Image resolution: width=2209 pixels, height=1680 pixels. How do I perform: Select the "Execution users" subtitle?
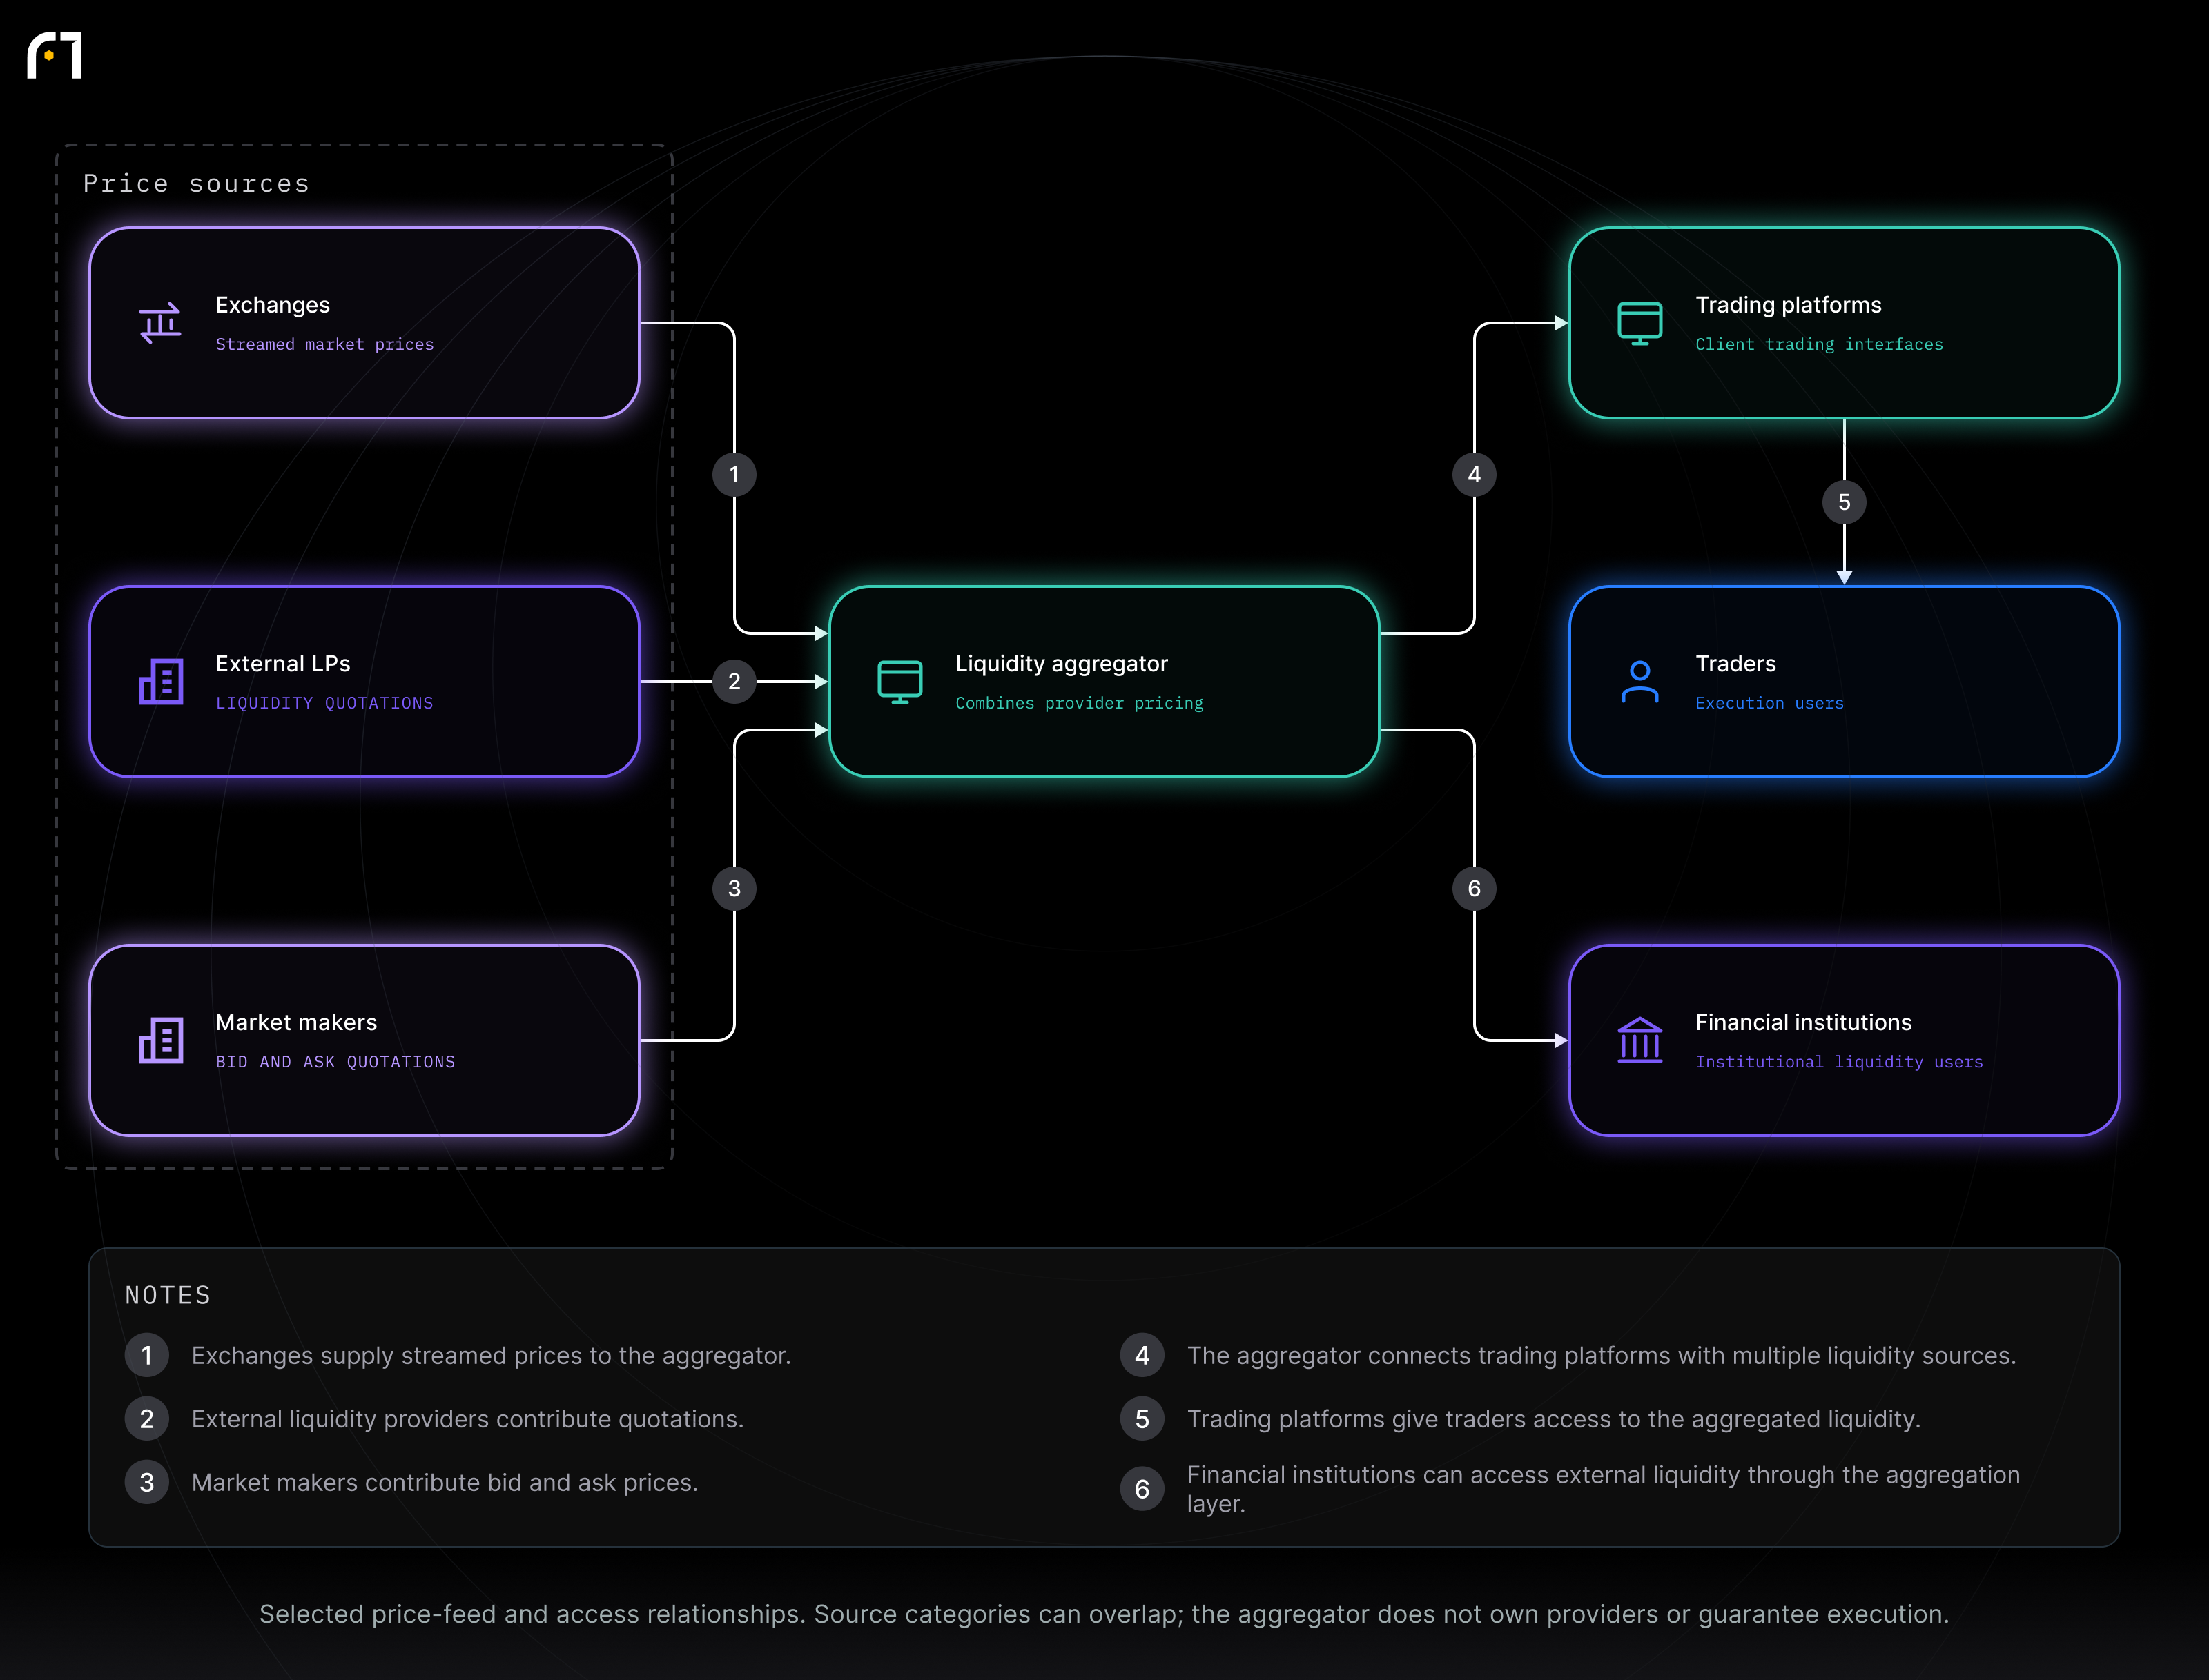pos(1769,703)
